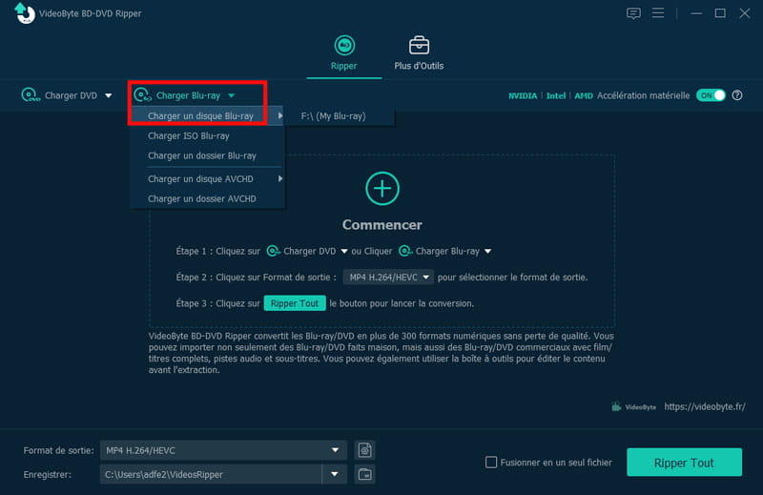
Task: Select Charger ISO Blu-ray
Action: click(189, 135)
